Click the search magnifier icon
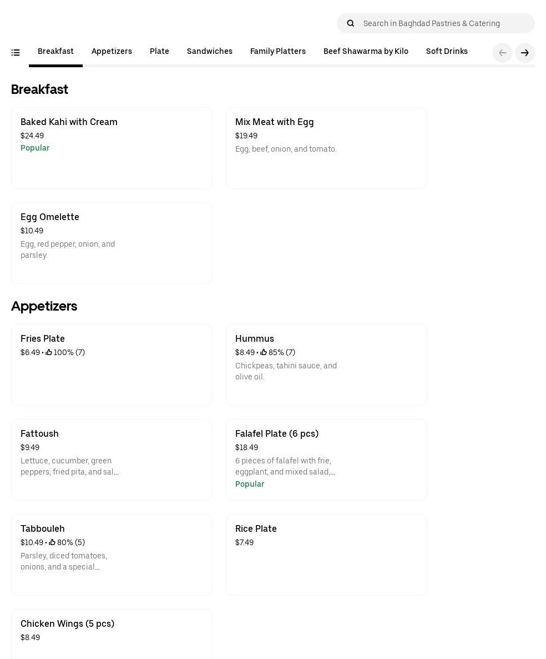546x659 pixels. coord(351,23)
